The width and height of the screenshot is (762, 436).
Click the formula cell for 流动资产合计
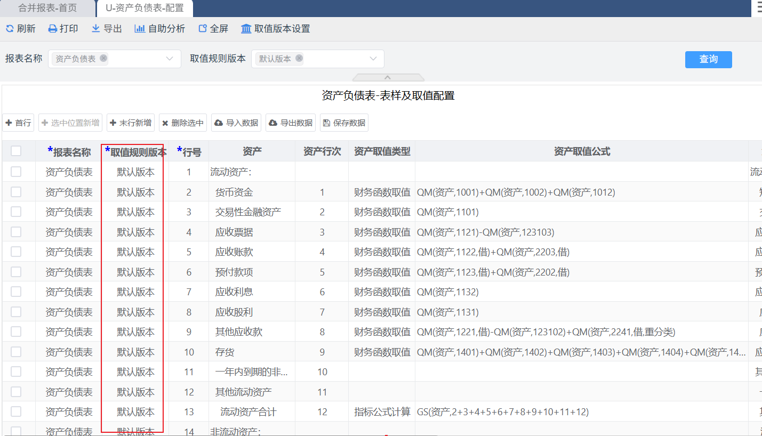581,412
